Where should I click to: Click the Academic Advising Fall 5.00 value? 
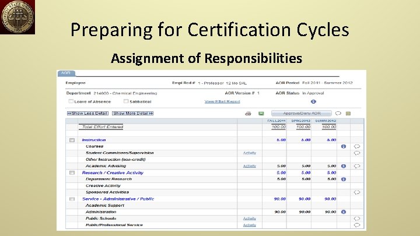281,166
